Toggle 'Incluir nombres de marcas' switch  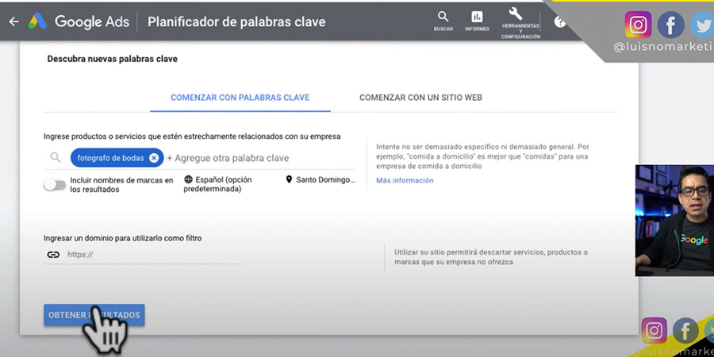pyautogui.click(x=55, y=184)
